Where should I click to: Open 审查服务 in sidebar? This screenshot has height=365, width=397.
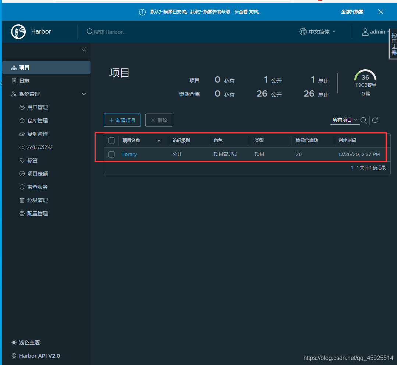tap(37, 187)
